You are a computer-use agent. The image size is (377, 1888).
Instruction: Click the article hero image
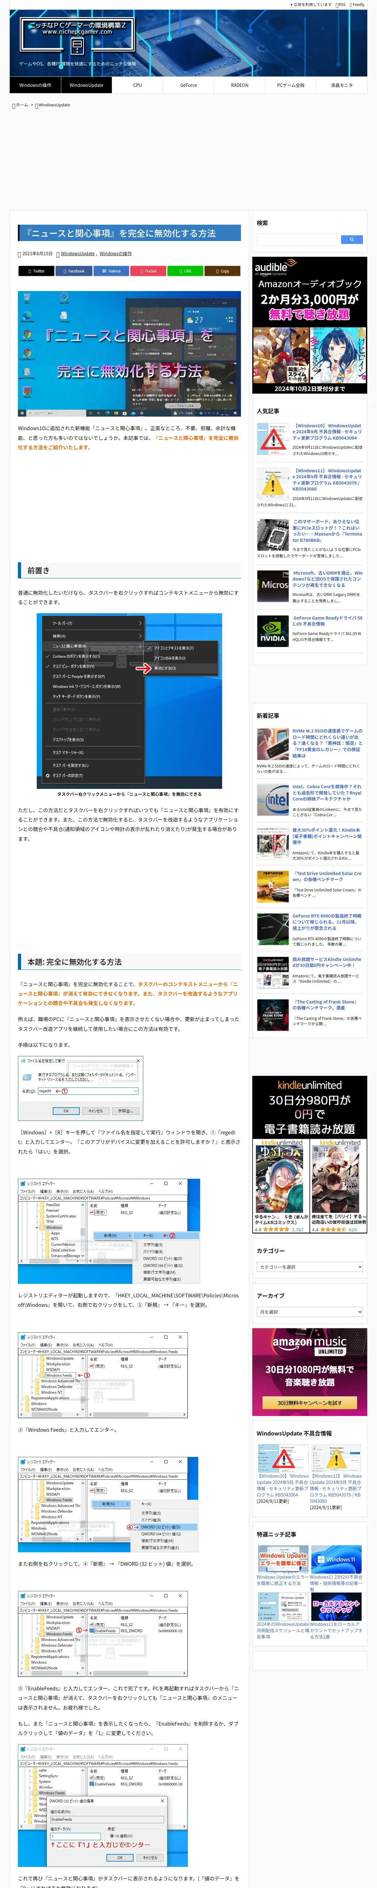[x=129, y=354]
